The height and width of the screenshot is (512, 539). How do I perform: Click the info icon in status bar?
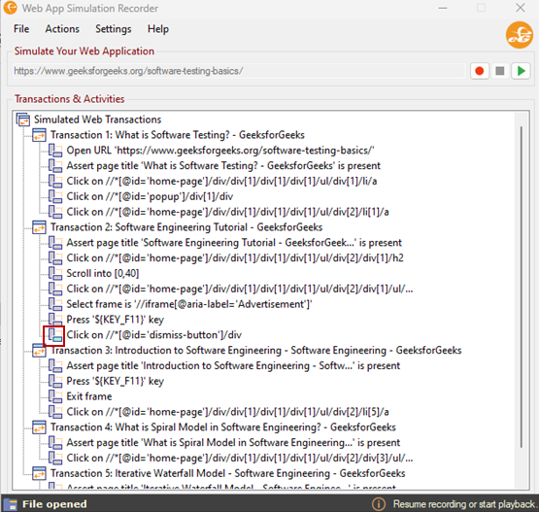pyautogui.click(x=379, y=504)
